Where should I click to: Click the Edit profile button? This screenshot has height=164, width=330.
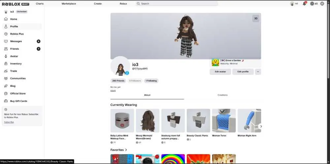tap(243, 72)
